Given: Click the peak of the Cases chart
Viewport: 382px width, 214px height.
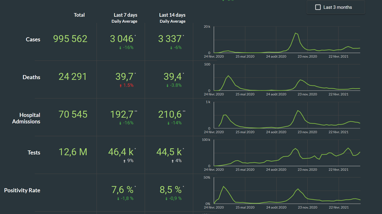Looking at the screenshot, I should [x=296, y=33].
